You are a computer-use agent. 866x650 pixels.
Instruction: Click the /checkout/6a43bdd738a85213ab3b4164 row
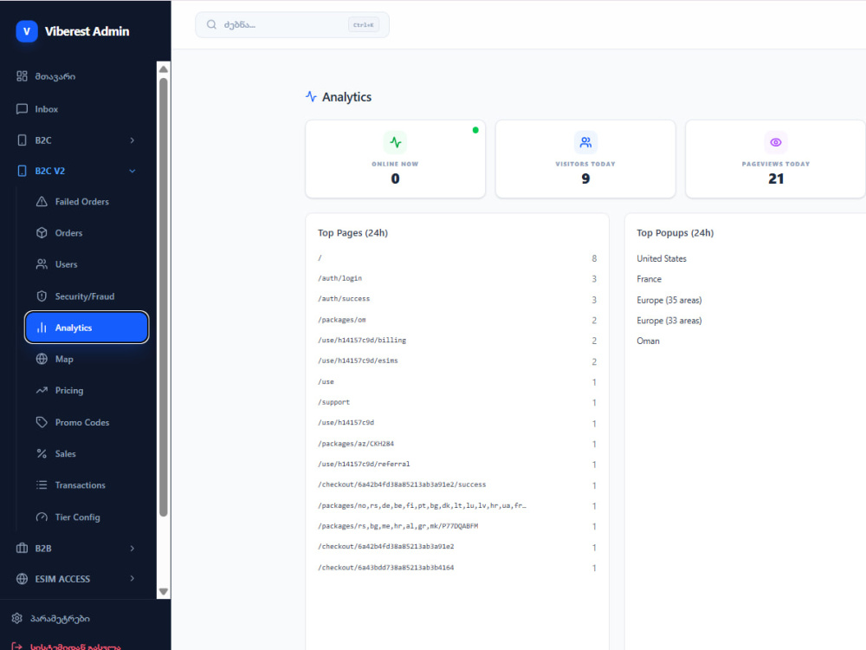(456, 568)
